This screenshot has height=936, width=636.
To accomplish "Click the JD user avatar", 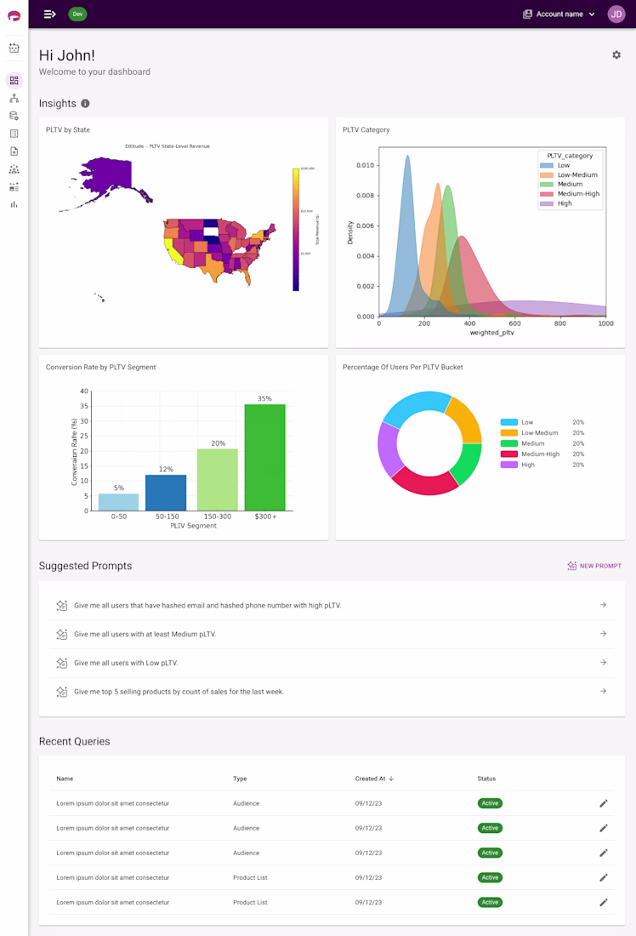I will pyautogui.click(x=616, y=14).
